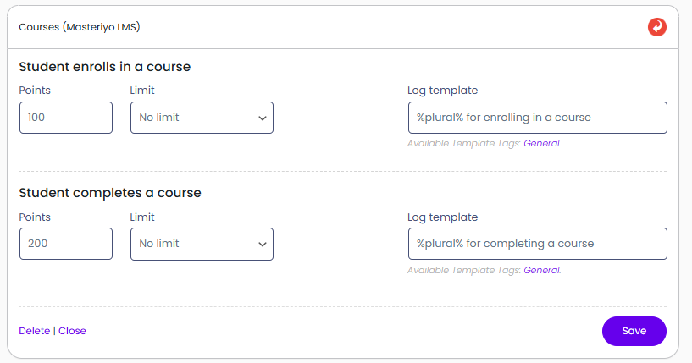Click the Points field for course completion
This screenshot has height=363, width=692.
[65, 244]
